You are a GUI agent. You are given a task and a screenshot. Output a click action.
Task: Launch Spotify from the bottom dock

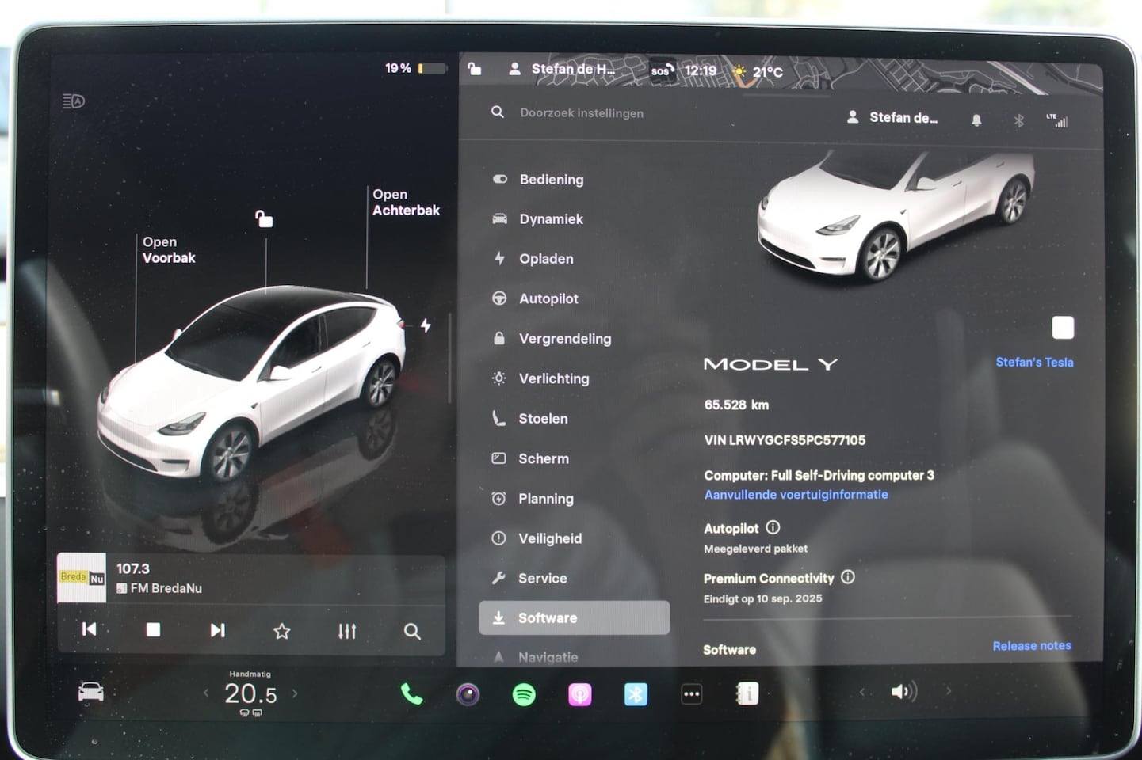[x=524, y=694]
